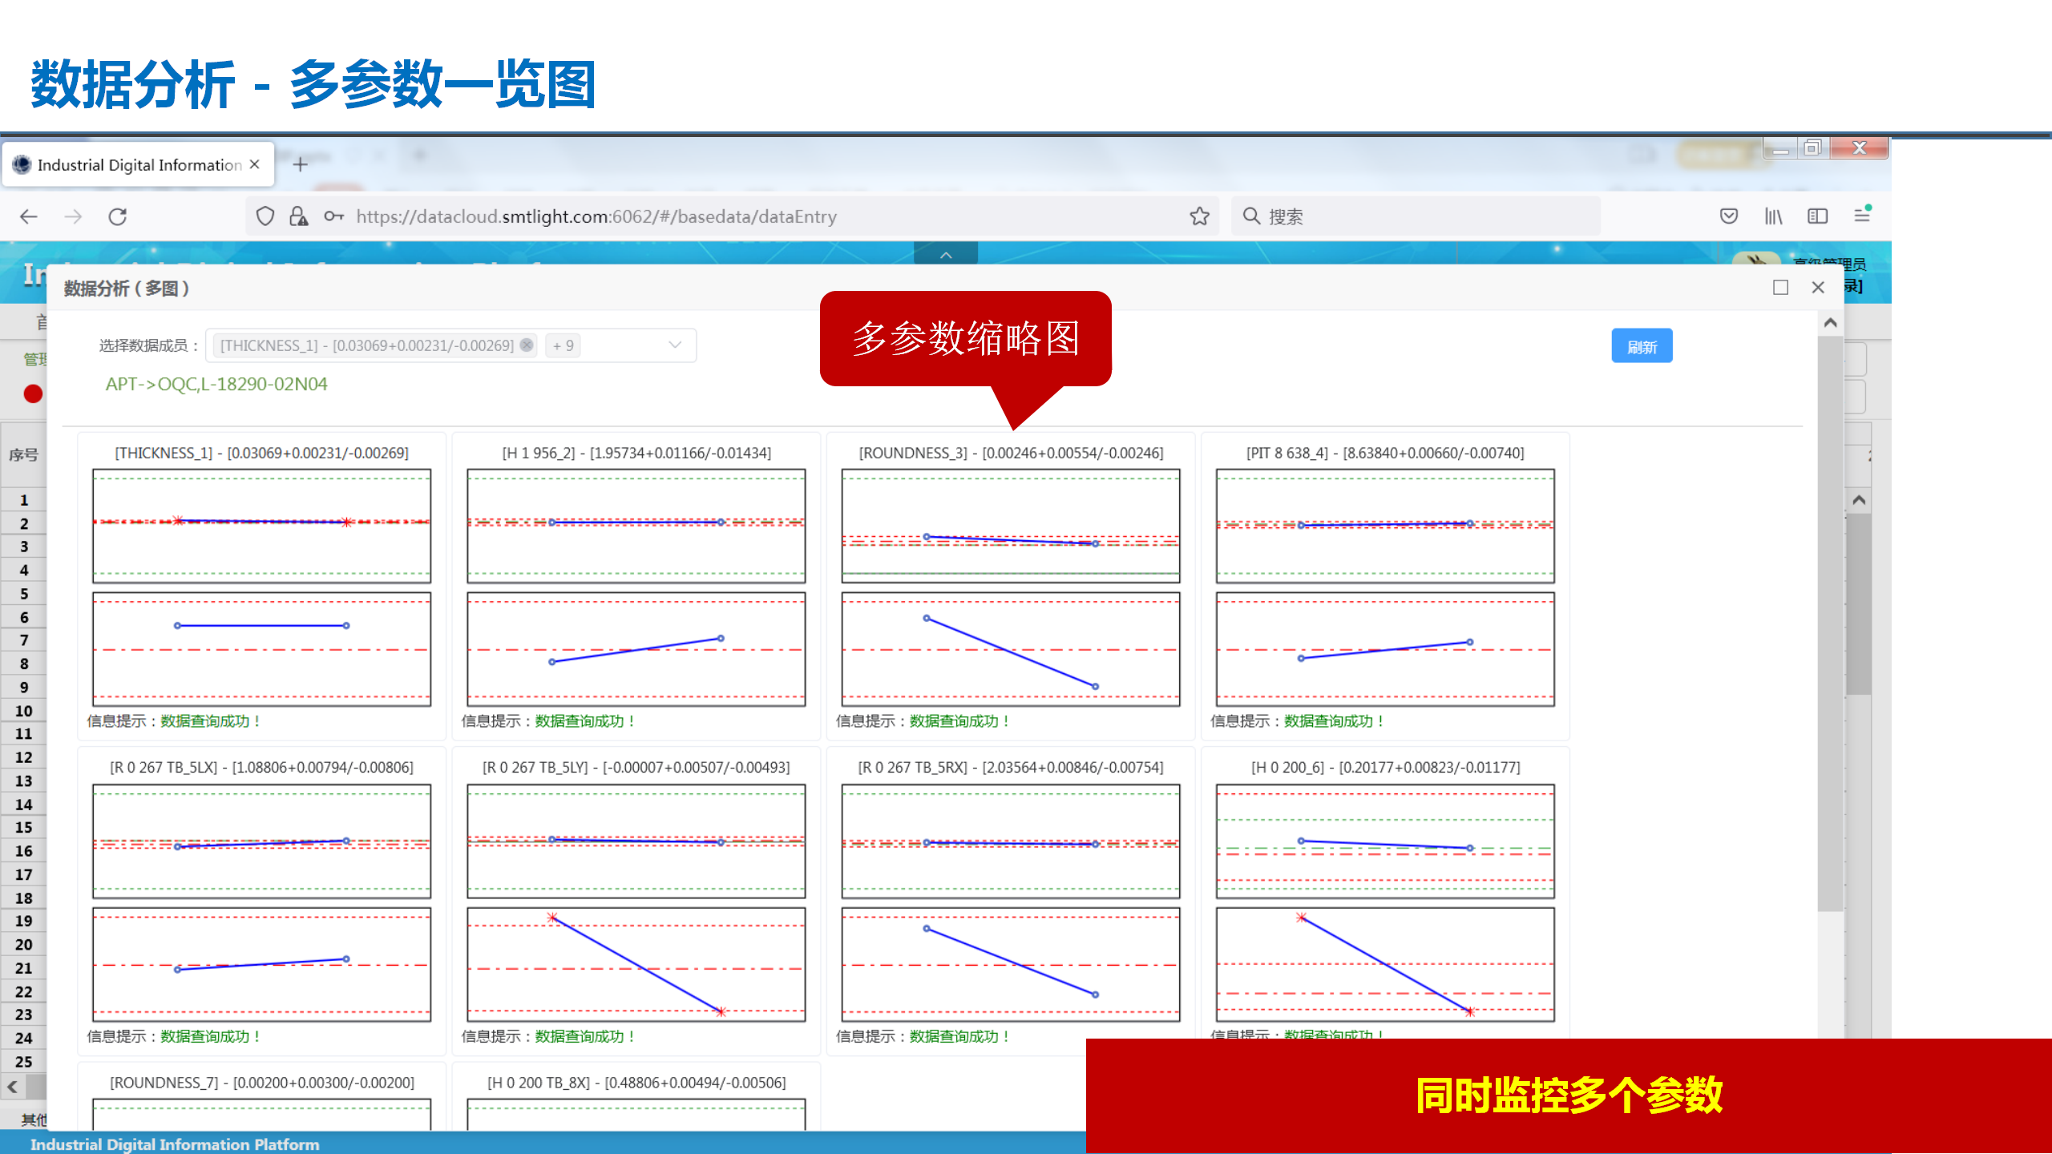Click the ROUNDNESS_3 upper chart thumbnail
The image size is (2052, 1154).
pos(1010,525)
